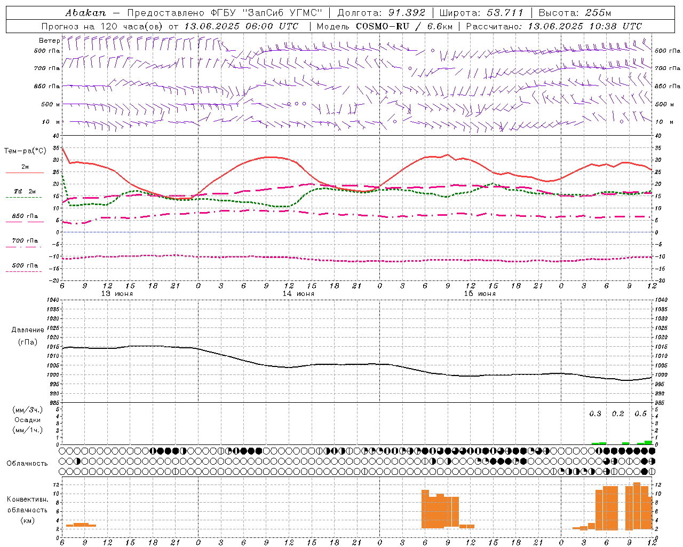The height and width of the screenshot is (547, 683).
Task: Click the (мм/3ч.) precipitation unit label
Action: tap(28, 410)
